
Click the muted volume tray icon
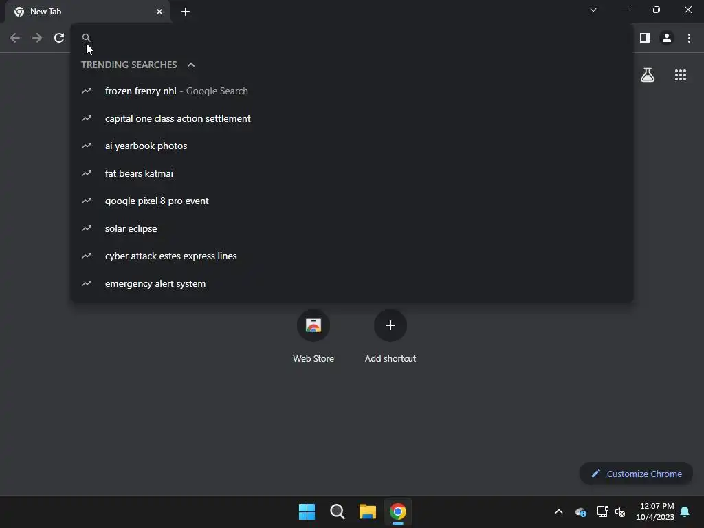620,511
